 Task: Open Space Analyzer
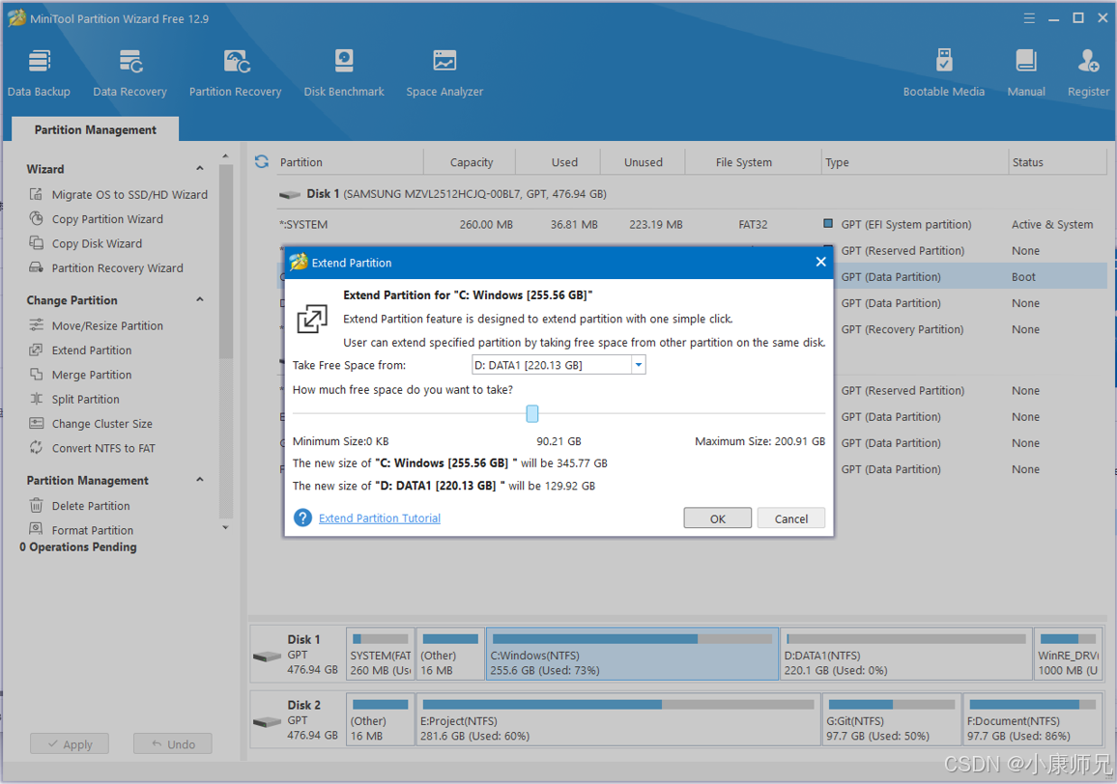pos(444,73)
